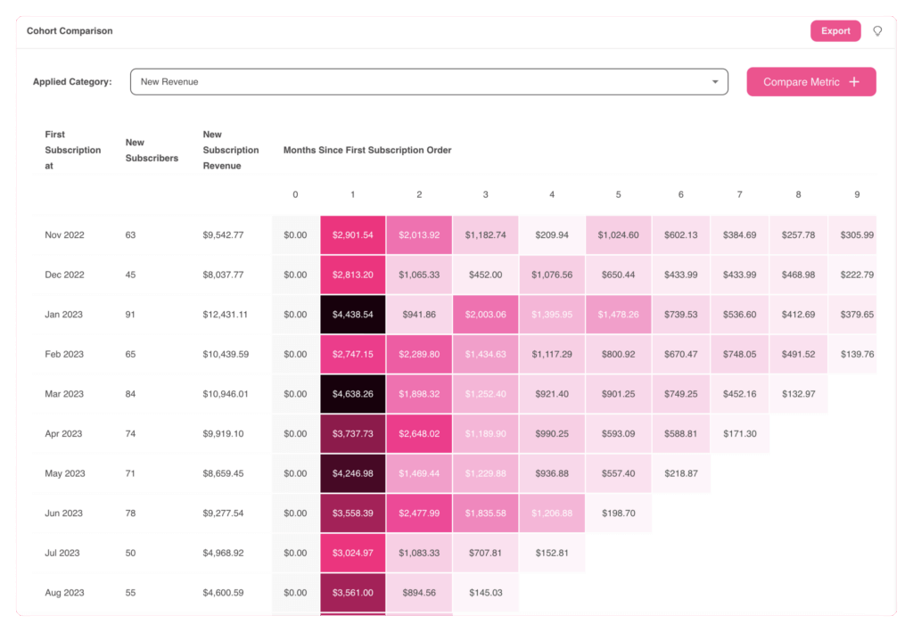
Task: Add a new metric via Compare Metric
Action: click(x=810, y=81)
